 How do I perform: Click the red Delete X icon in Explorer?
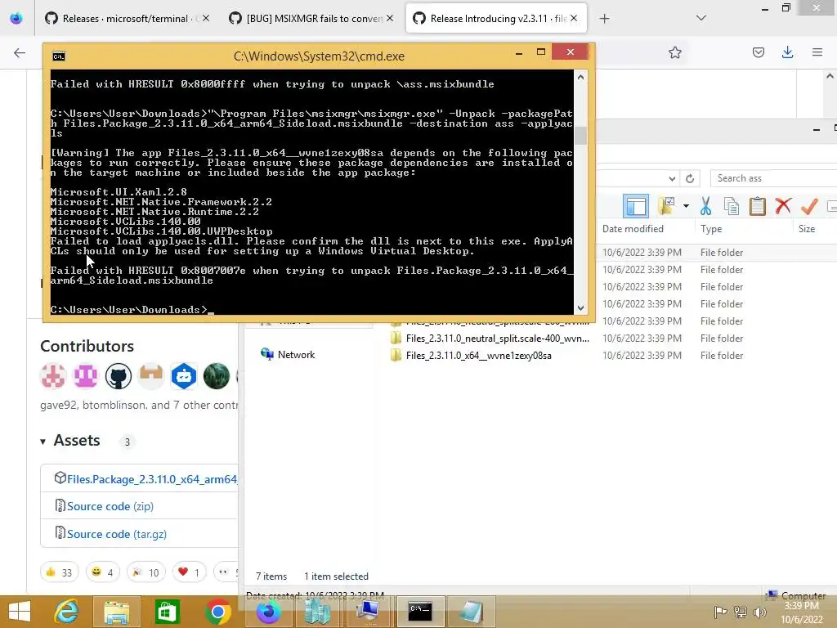[783, 206]
